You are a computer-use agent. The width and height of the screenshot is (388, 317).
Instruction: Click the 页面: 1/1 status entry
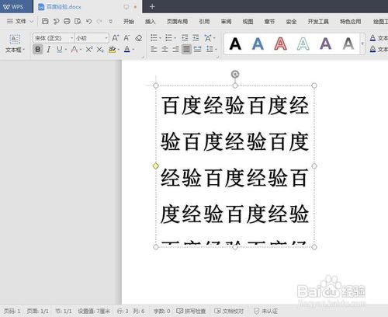pos(38,311)
